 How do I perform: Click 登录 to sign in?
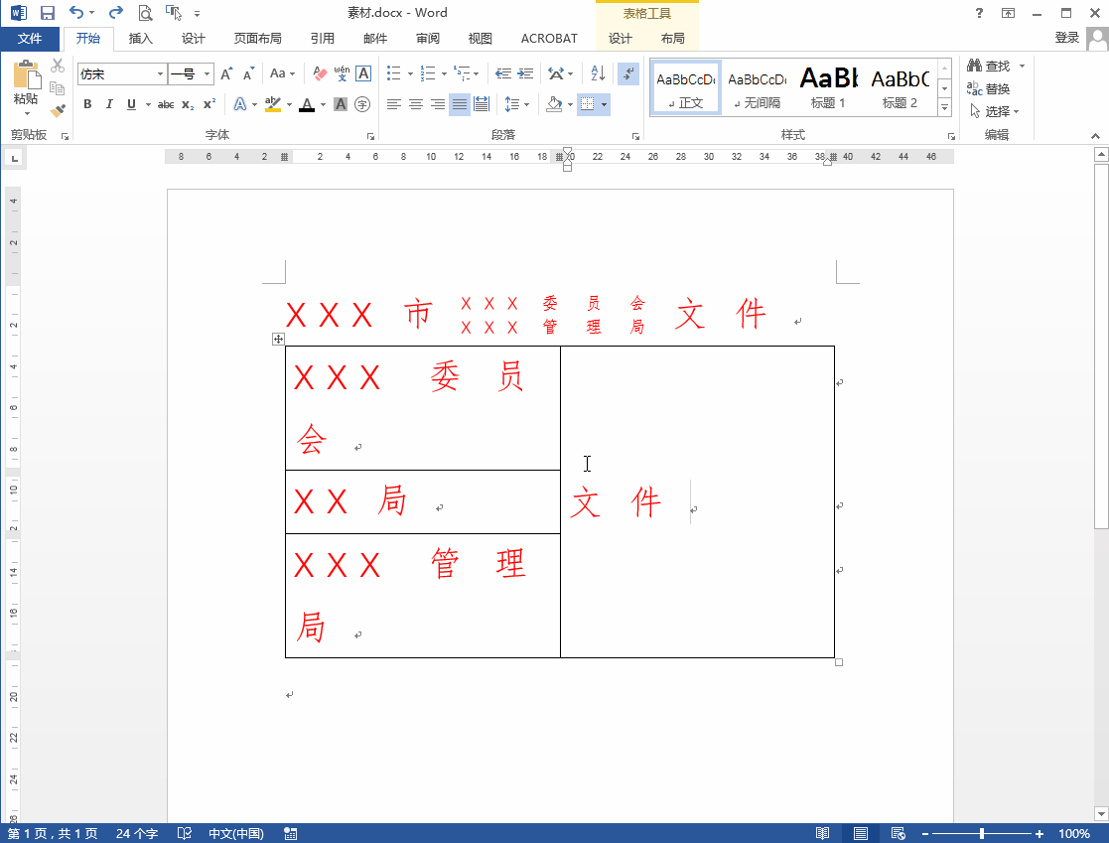pos(1066,38)
